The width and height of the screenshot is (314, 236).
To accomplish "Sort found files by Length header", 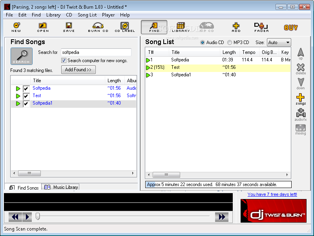I will click(x=115, y=81).
